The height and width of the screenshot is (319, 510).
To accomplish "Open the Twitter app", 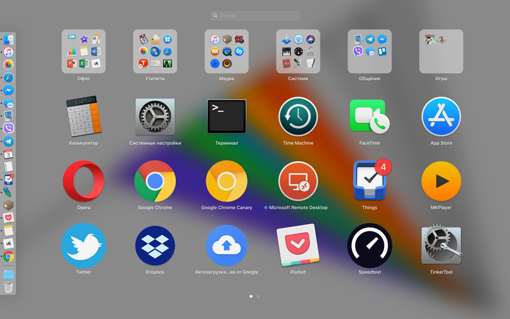I will click(84, 246).
